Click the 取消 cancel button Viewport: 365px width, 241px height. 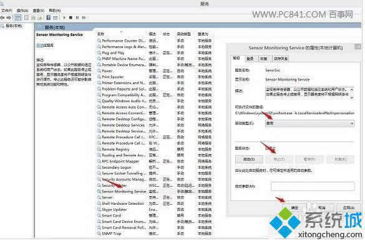click(322, 207)
